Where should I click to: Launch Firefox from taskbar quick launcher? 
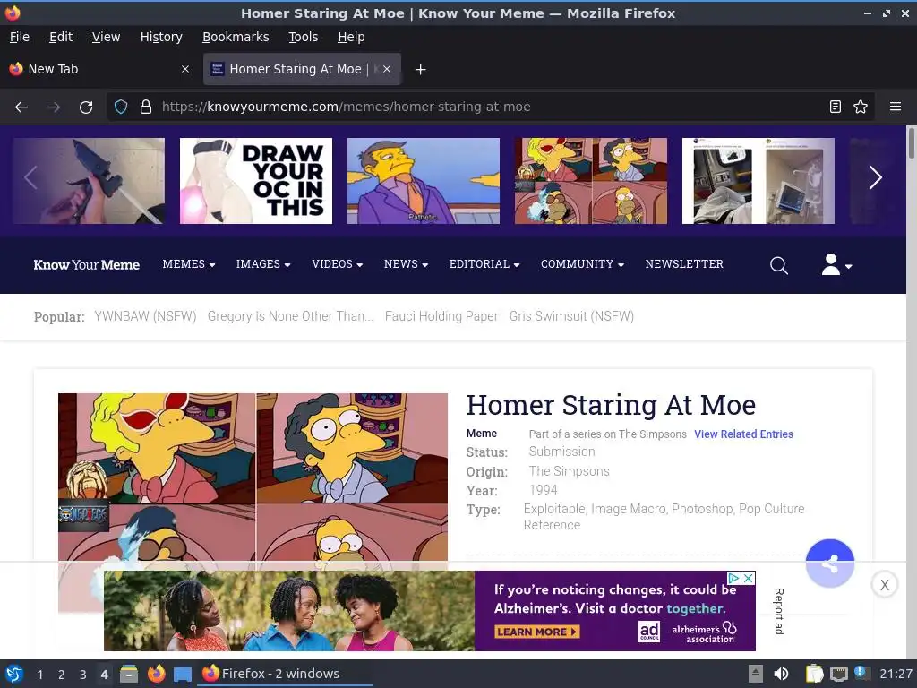click(156, 674)
